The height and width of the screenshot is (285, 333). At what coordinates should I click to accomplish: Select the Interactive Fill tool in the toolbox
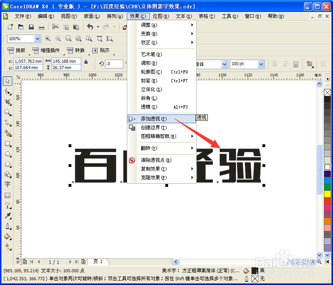pos(8,247)
